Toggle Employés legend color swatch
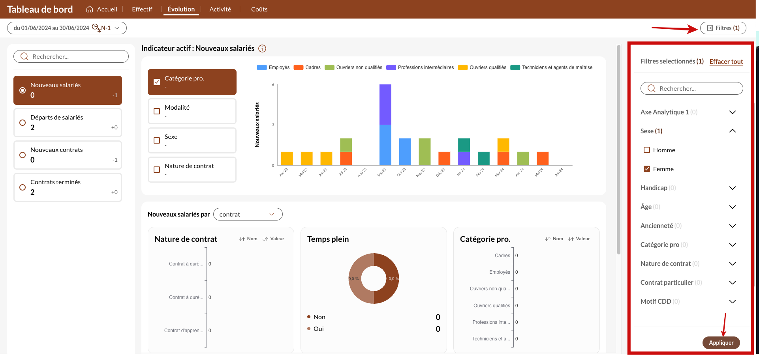Screen dimensions: 759x355 [x=262, y=67]
